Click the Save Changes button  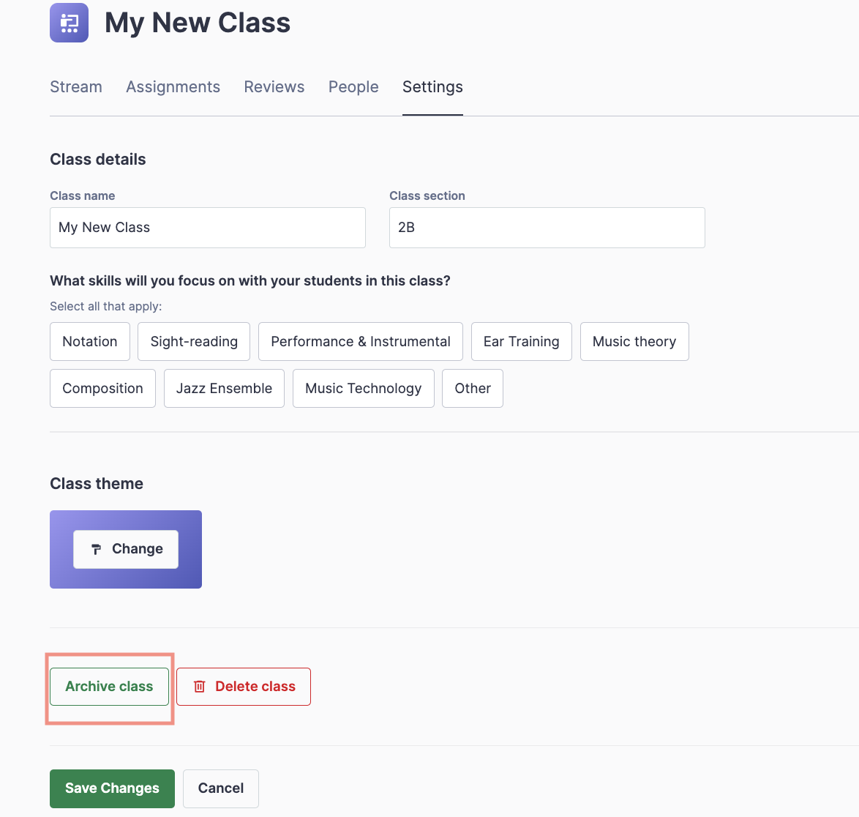112,788
